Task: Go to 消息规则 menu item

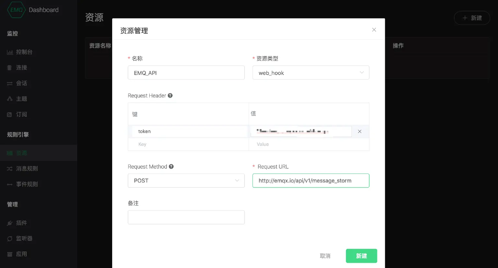Action: coord(27,169)
